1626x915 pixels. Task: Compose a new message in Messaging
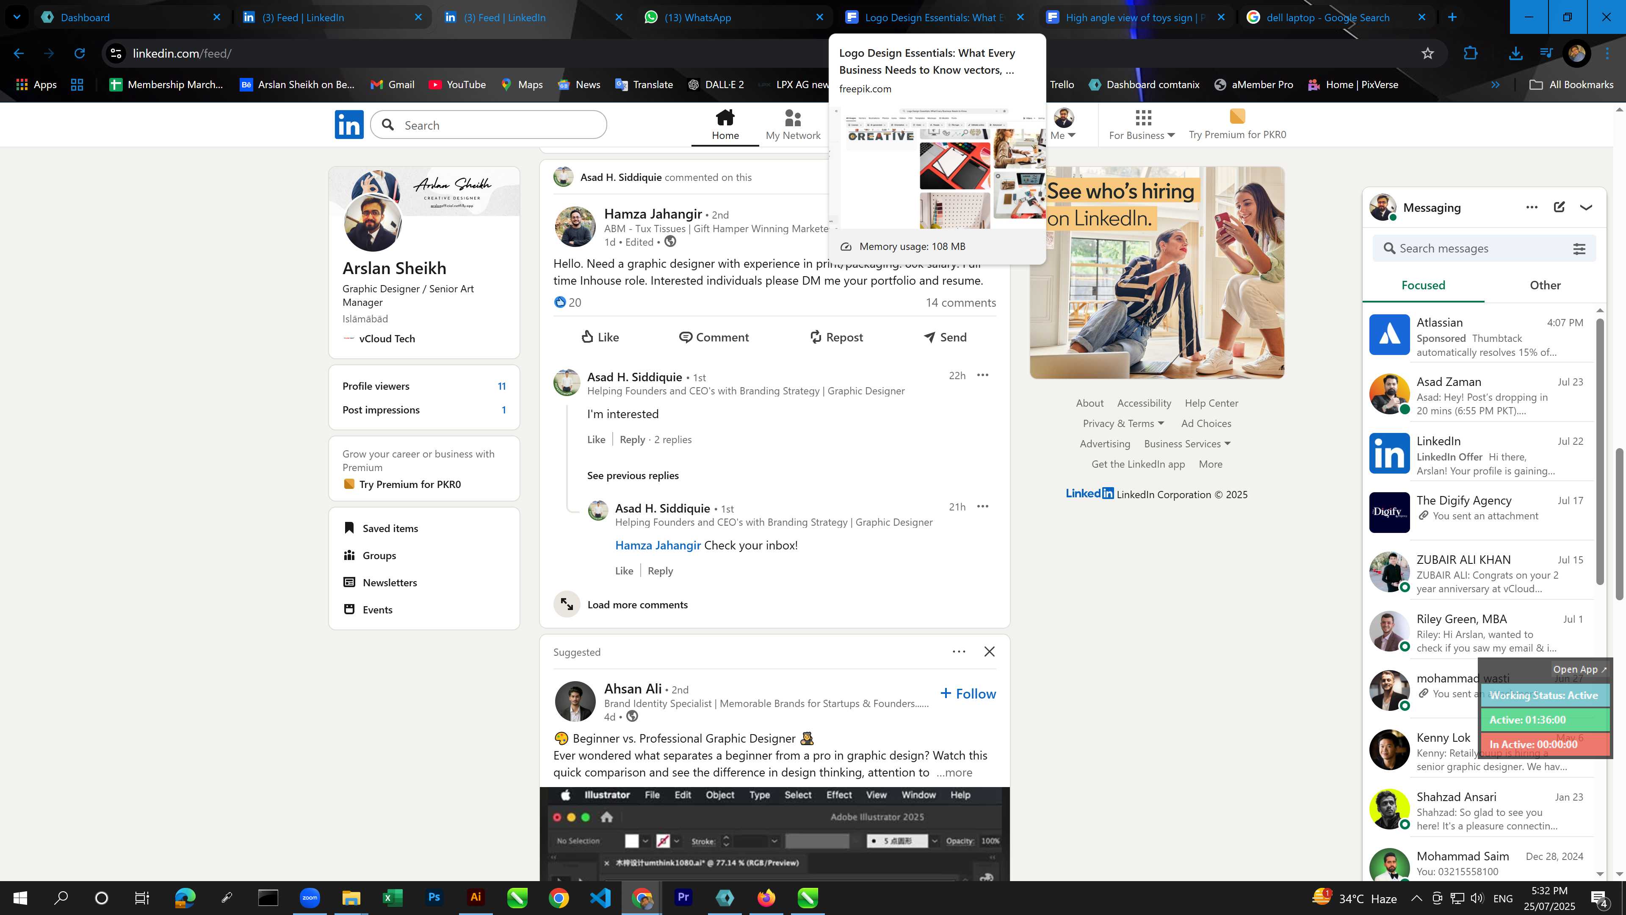coord(1559,207)
